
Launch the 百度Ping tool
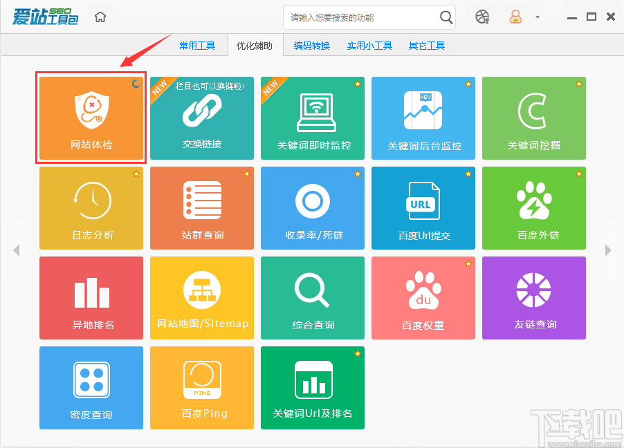coord(201,387)
